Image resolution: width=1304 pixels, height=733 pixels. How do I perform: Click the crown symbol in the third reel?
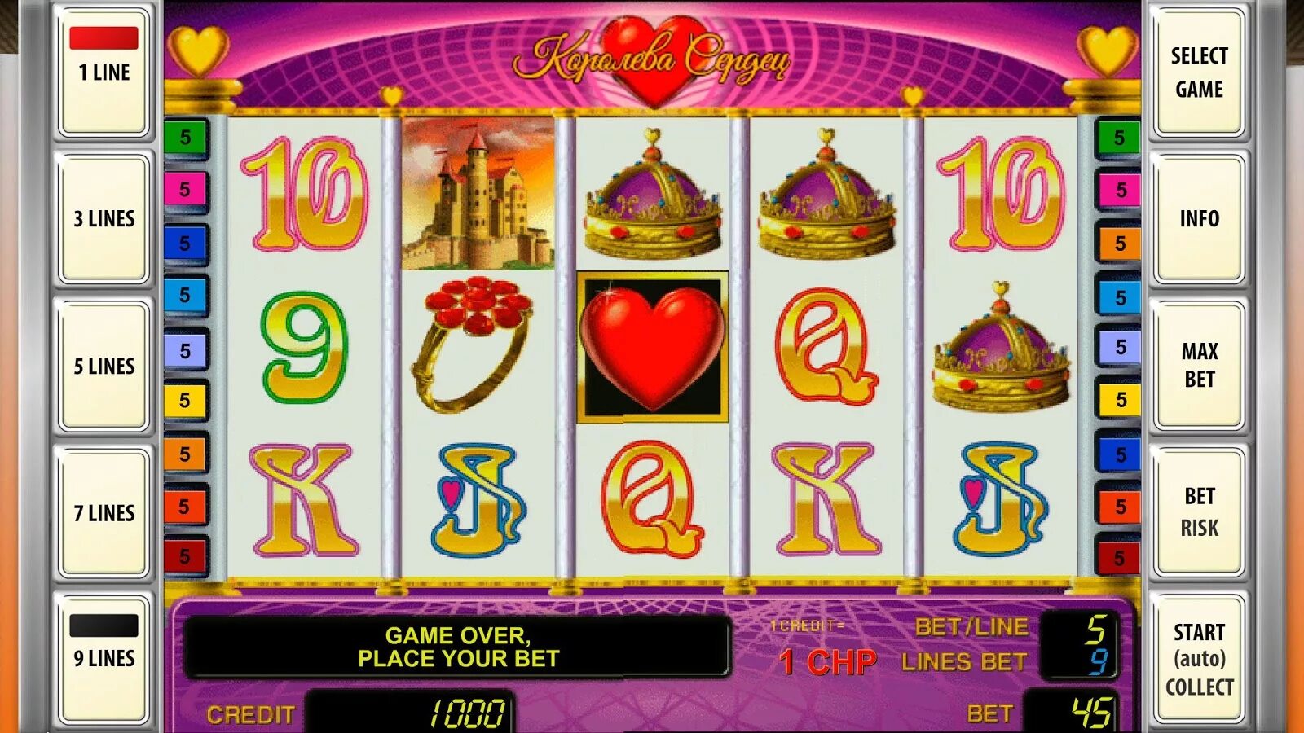click(x=652, y=195)
